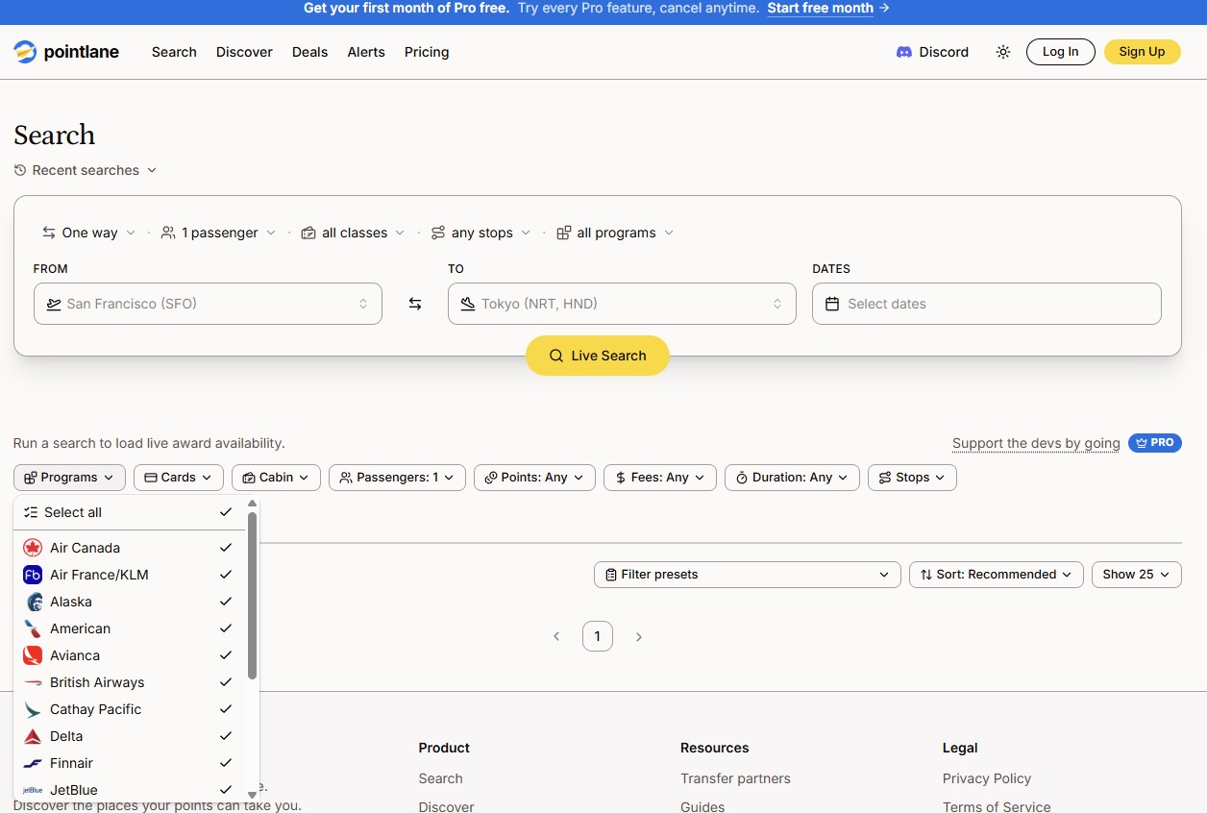The width and height of the screenshot is (1207, 813).
Task: Uncheck American program
Action: tap(226, 628)
